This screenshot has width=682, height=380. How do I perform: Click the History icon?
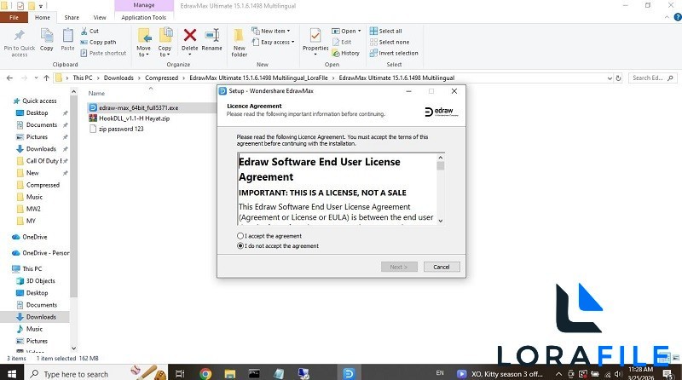336,53
